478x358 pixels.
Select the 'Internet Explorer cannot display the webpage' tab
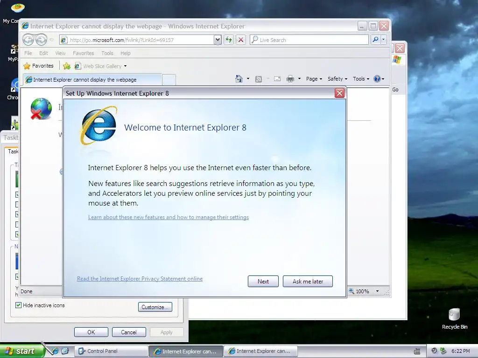click(92, 79)
